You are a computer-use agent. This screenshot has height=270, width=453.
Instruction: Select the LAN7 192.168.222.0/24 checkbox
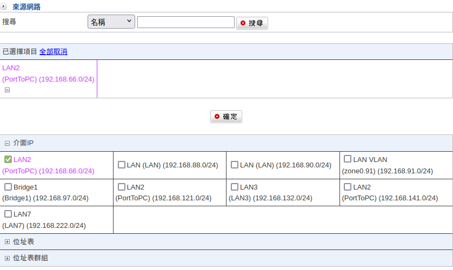click(8, 214)
